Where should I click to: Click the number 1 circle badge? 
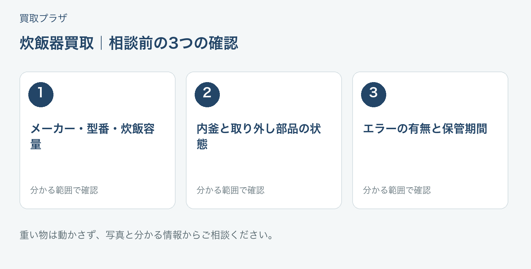pyautogui.click(x=41, y=95)
